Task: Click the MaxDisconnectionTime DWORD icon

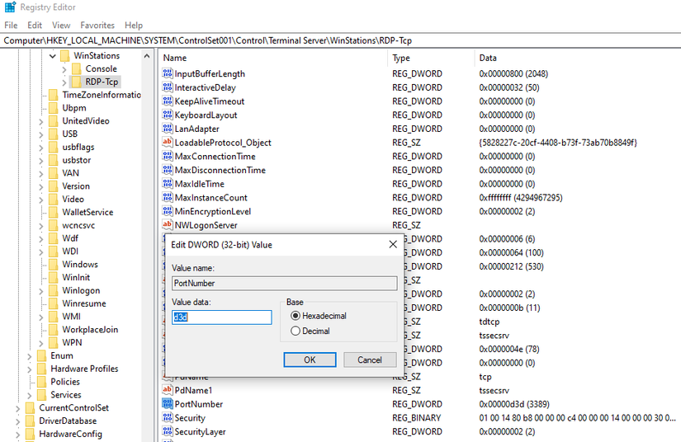Action: click(x=168, y=170)
